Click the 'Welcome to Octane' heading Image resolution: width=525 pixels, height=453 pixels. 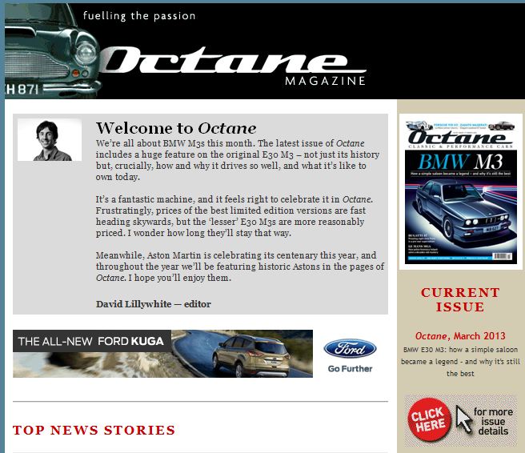pyautogui.click(x=176, y=128)
